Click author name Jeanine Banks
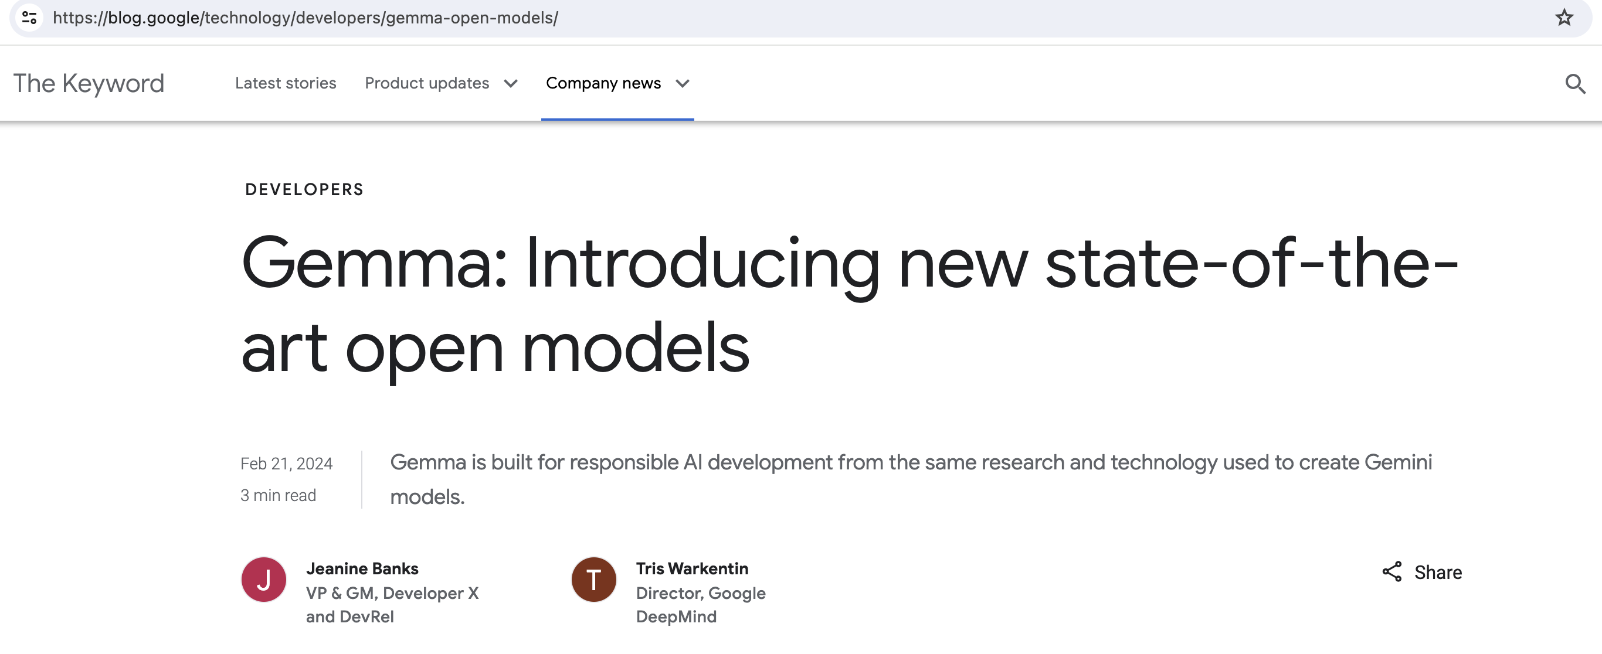This screenshot has height=654, width=1602. point(362,568)
